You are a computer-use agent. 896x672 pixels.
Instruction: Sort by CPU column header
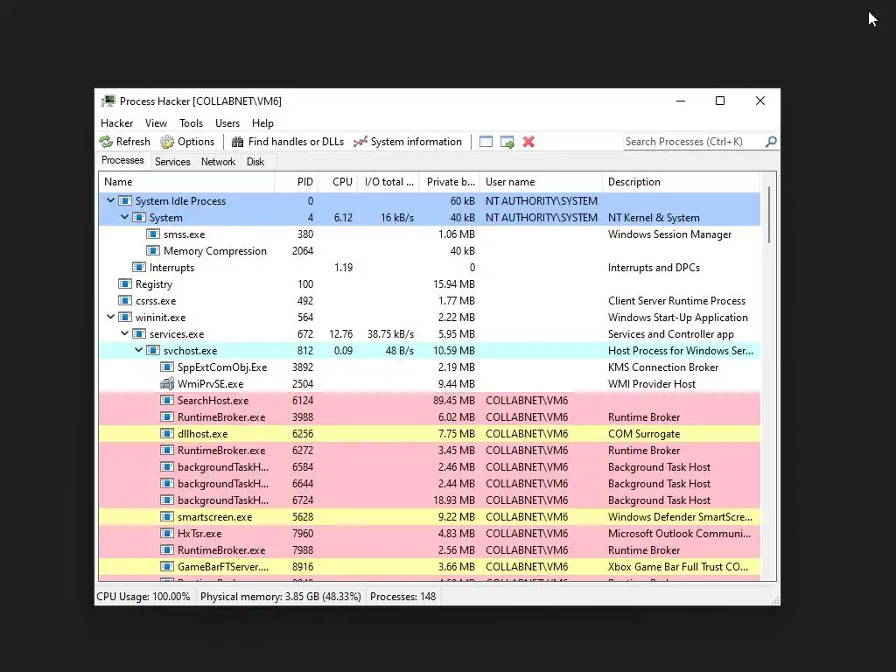pos(339,182)
